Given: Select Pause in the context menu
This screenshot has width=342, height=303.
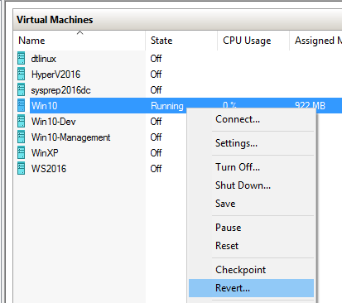Looking at the screenshot, I should tap(251, 228).
